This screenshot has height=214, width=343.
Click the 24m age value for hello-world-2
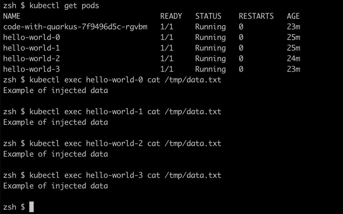tap(293, 58)
